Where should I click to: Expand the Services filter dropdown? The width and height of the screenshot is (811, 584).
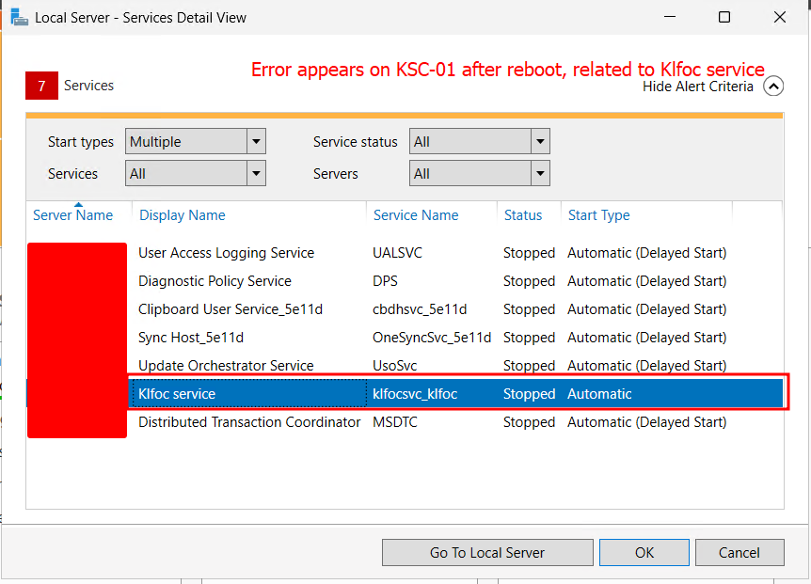click(256, 174)
